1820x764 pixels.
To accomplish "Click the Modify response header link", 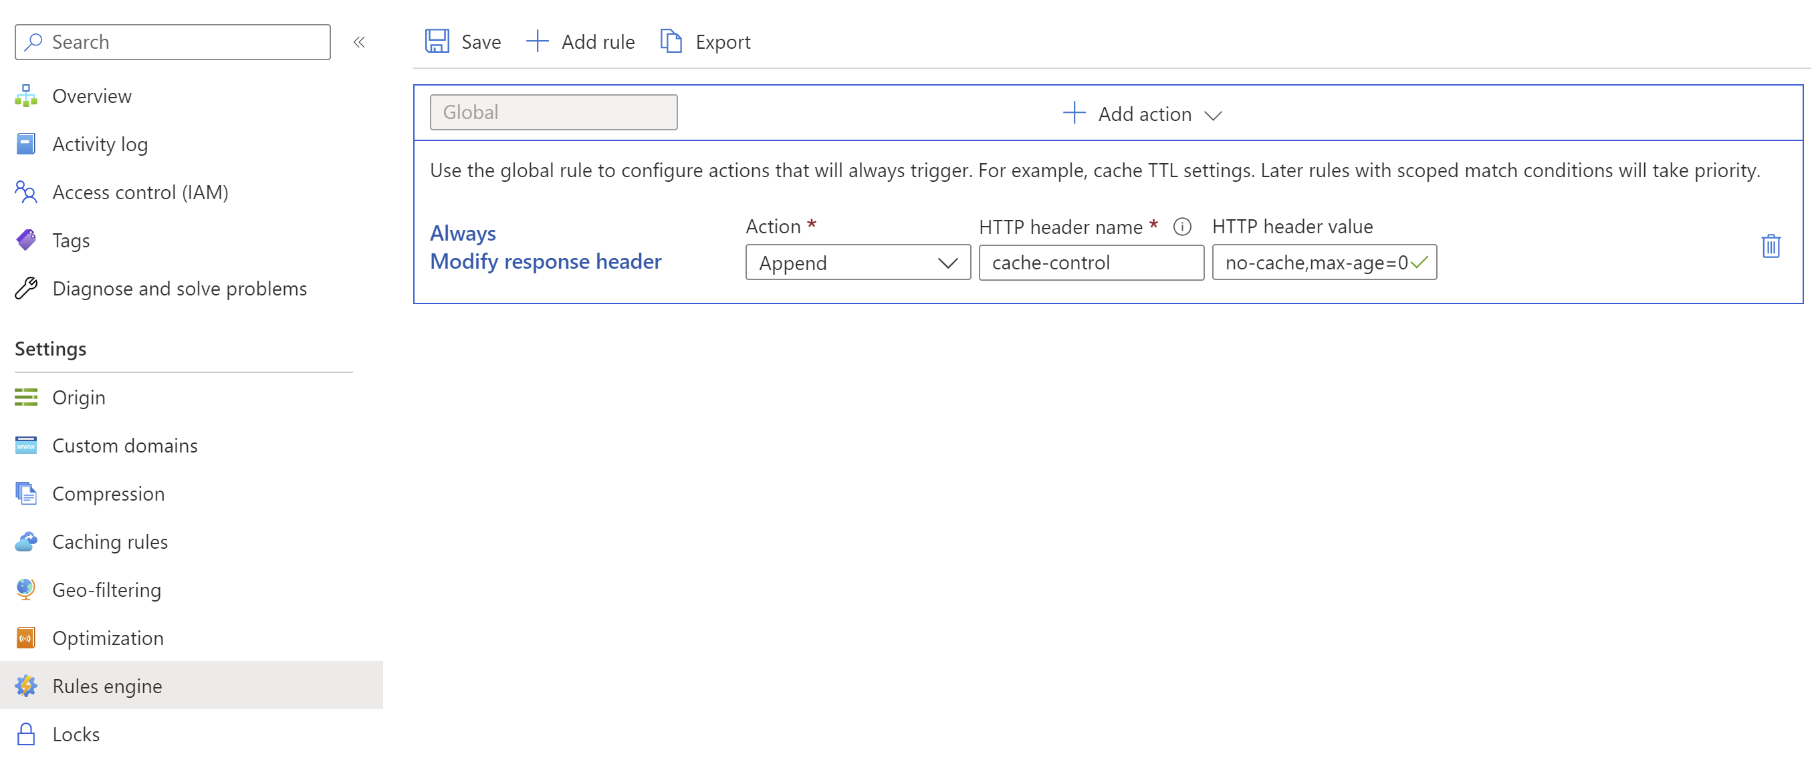I will 546,261.
